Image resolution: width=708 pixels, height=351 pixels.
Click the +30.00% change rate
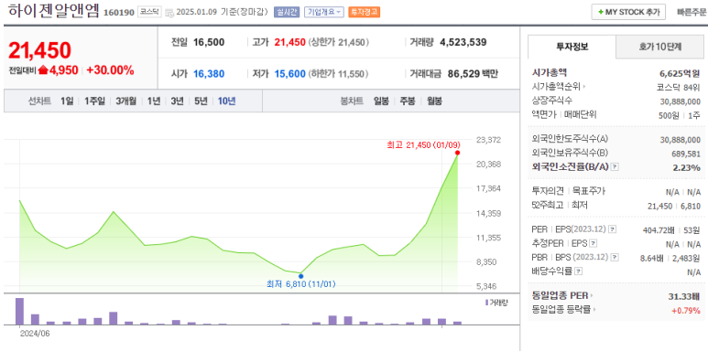(x=110, y=70)
